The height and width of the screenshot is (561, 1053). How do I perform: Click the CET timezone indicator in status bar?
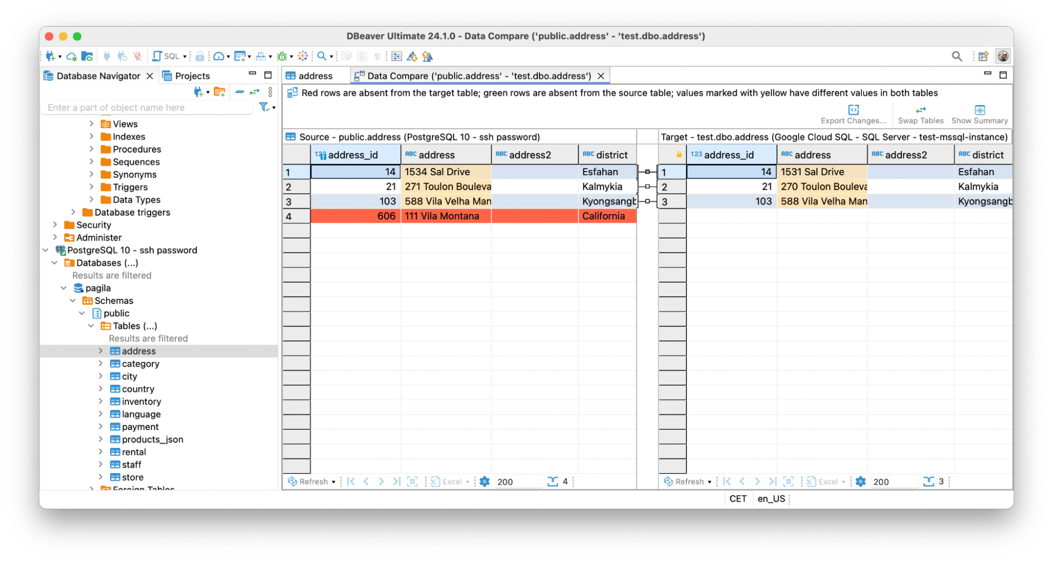click(738, 498)
